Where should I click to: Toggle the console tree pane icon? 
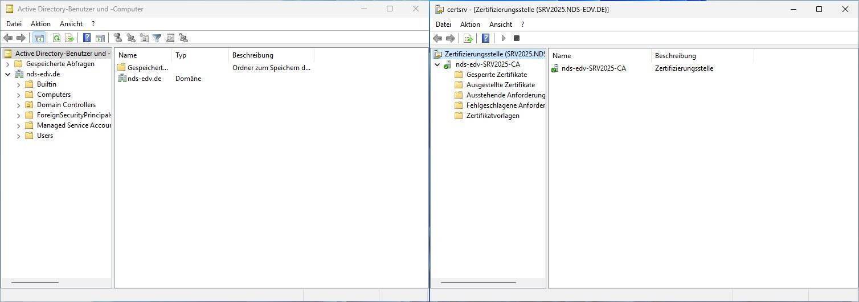(39, 38)
